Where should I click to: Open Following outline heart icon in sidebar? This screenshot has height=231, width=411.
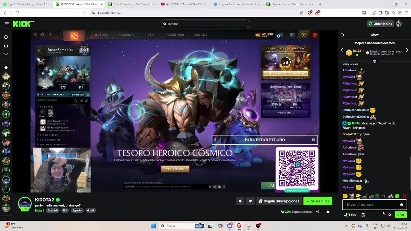[6, 54]
